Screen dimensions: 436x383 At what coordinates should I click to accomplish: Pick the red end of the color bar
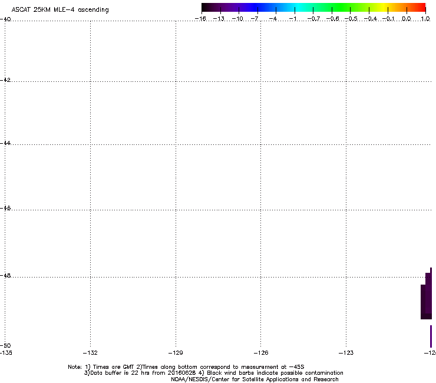[421, 7]
